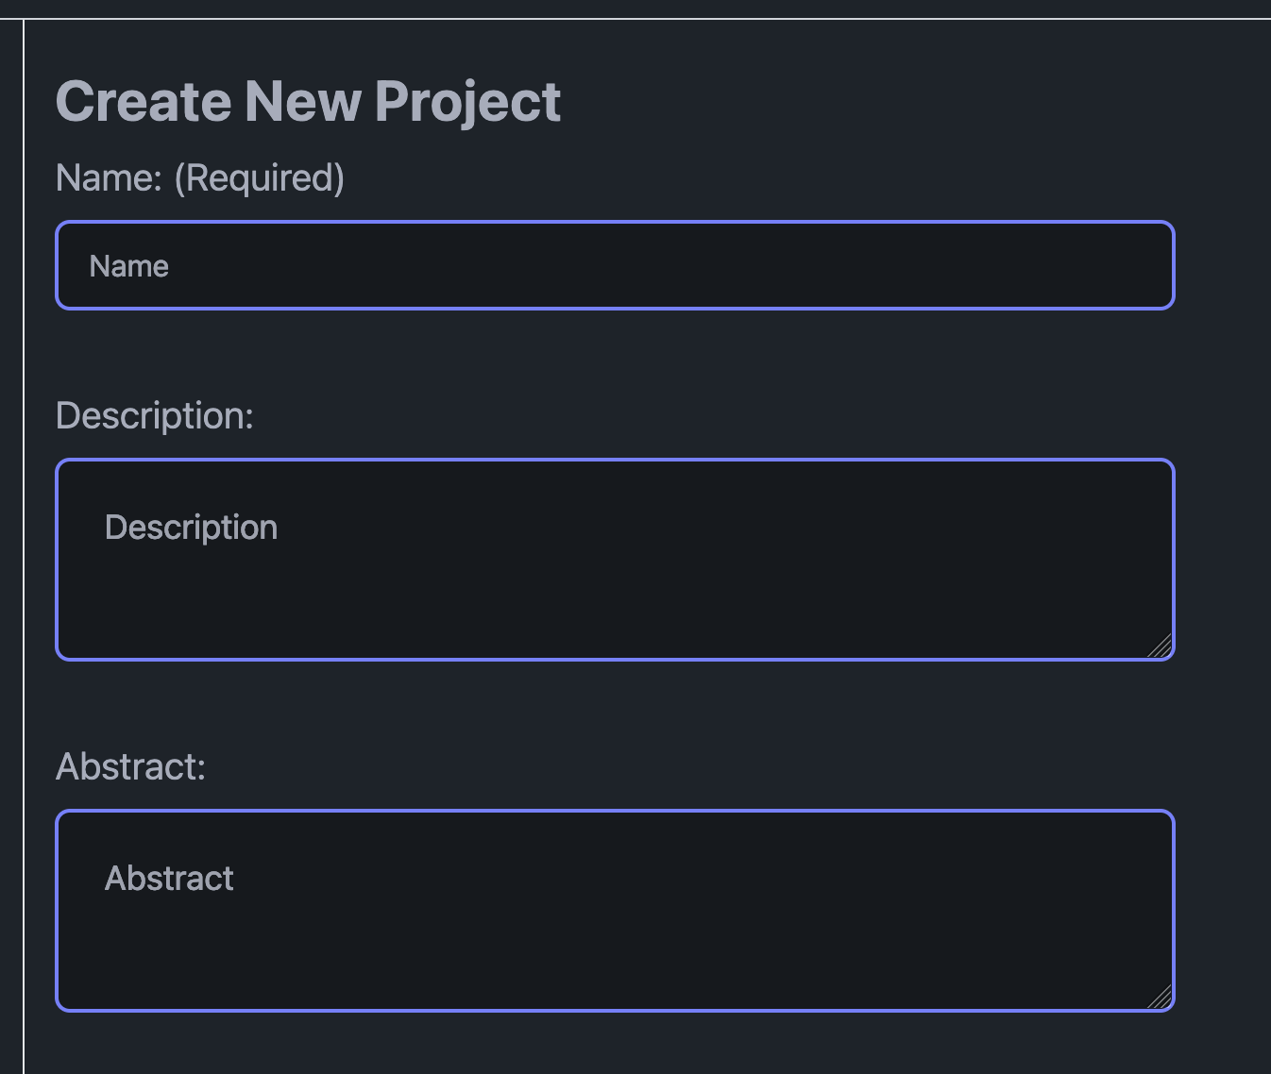Click the "(Required)" indicator text
The image size is (1271, 1074).
coord(260,177)
